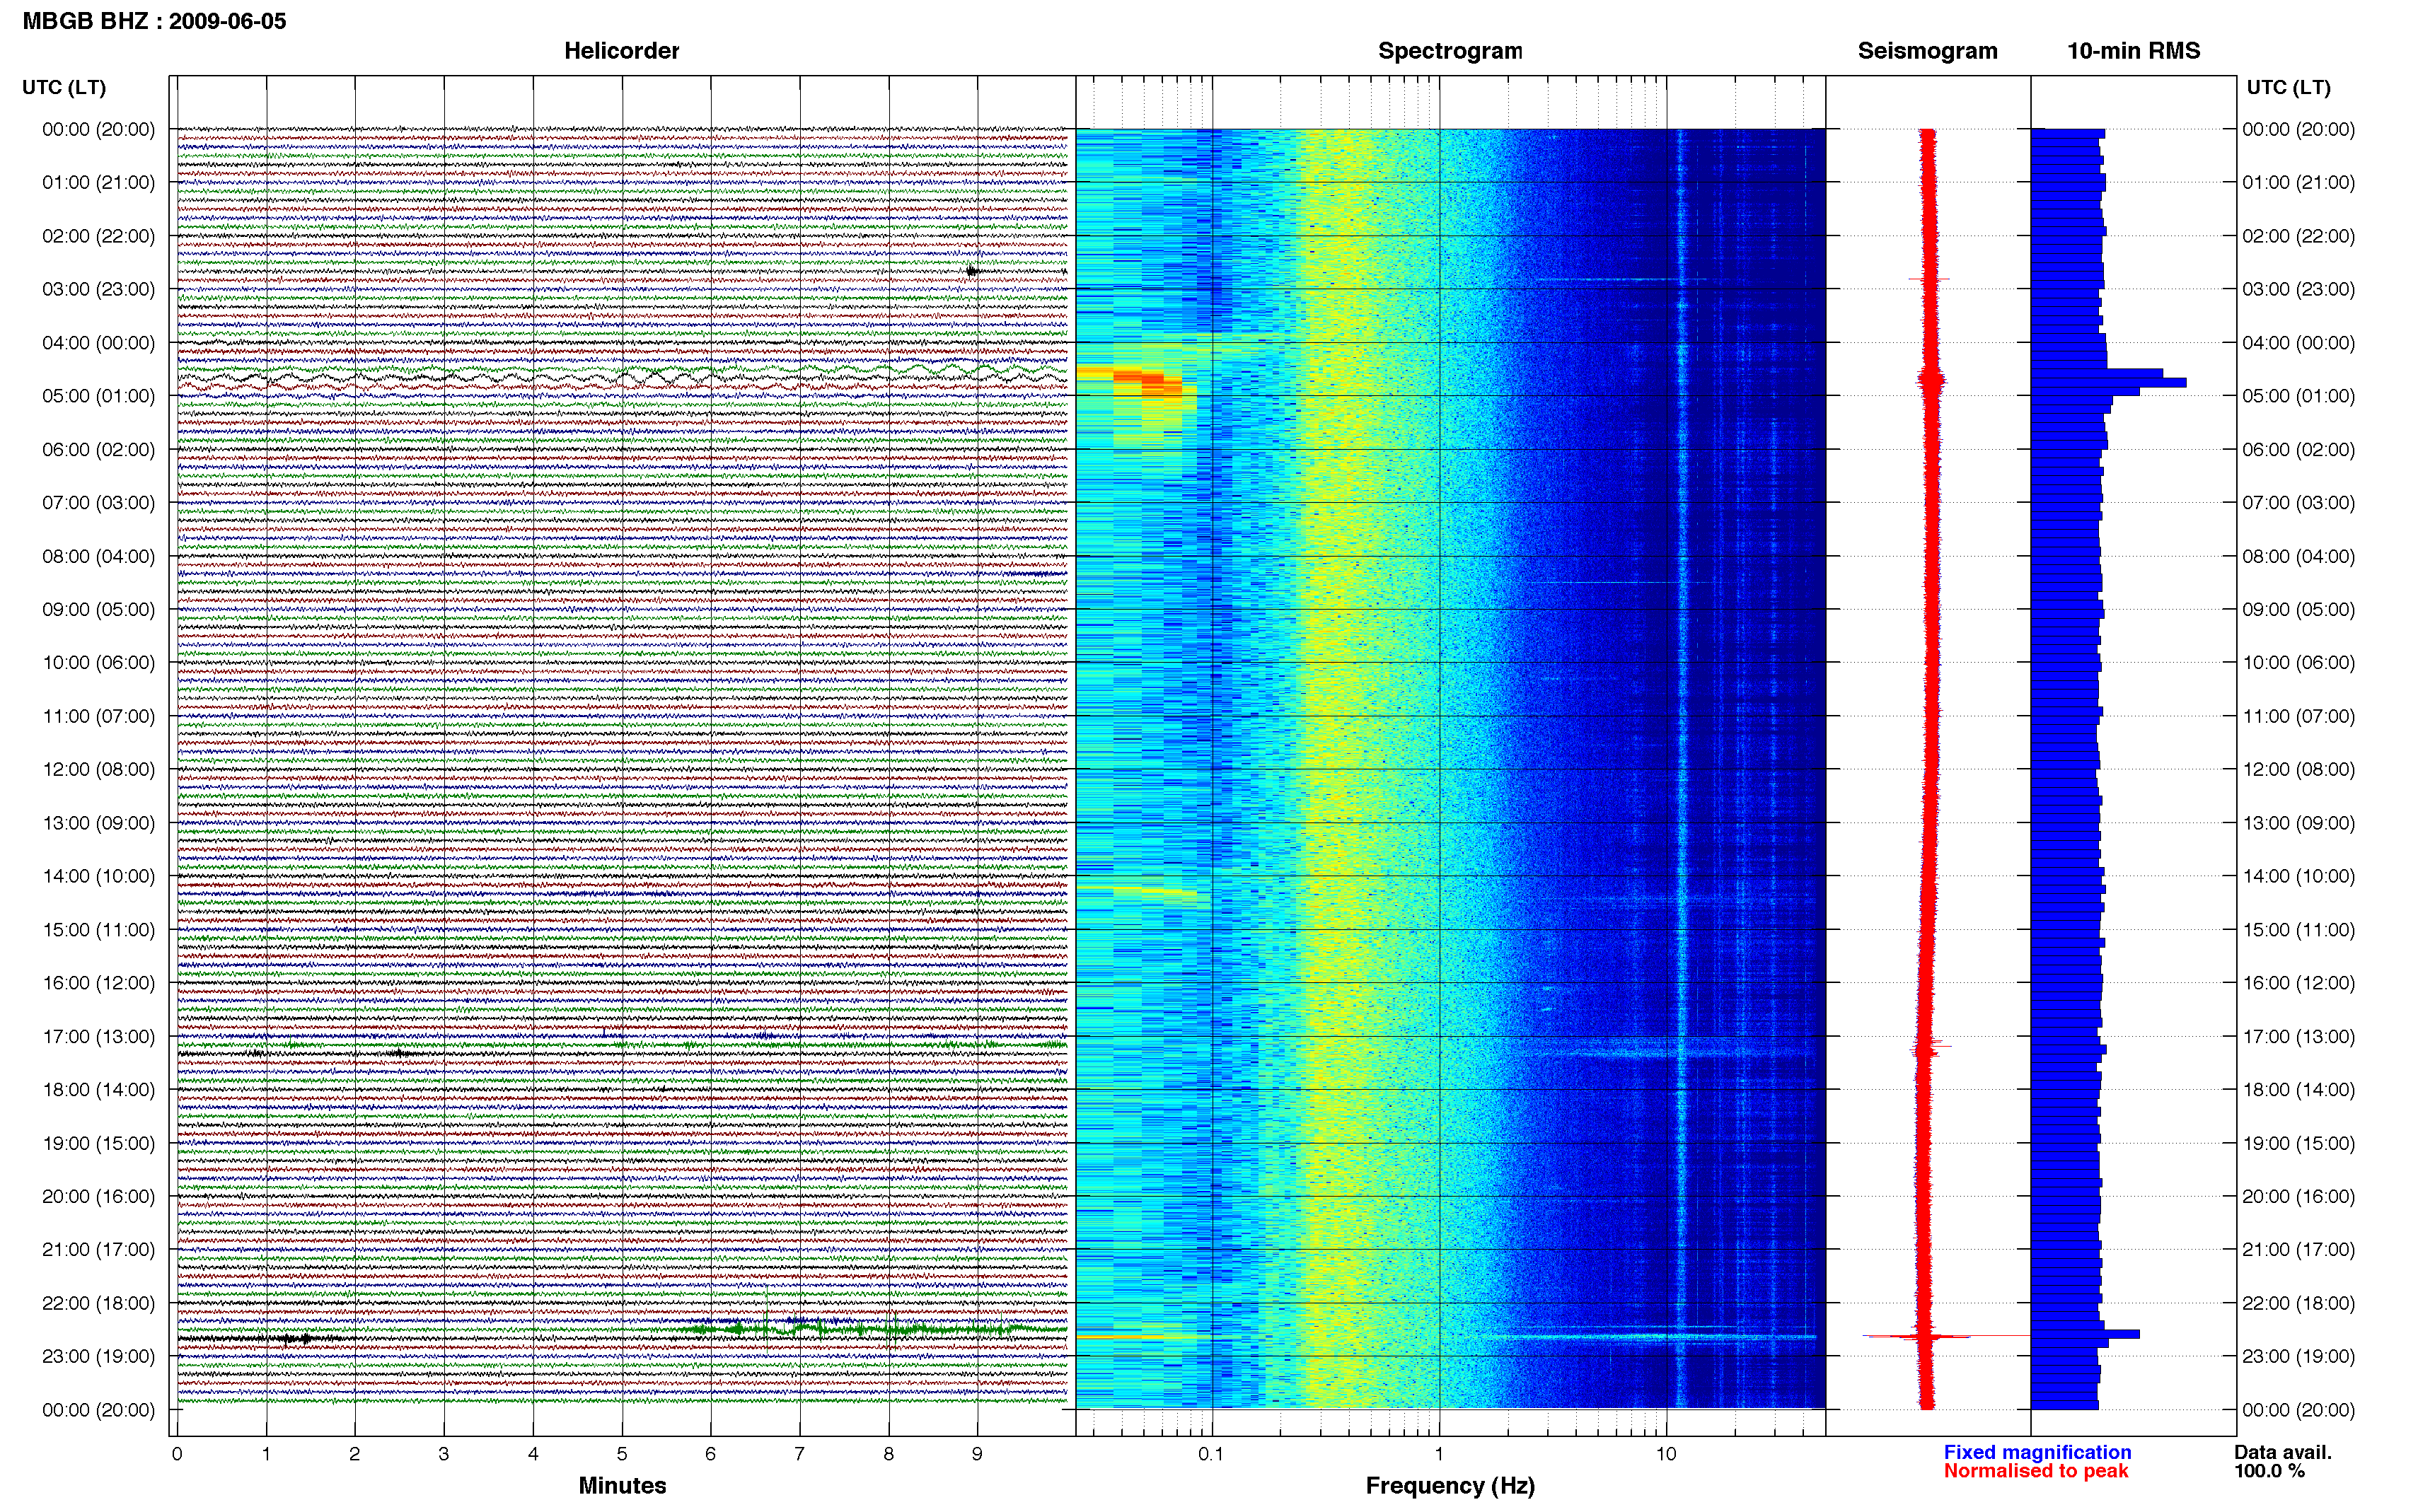Click the right '15:00 (11:00)' time label
This screenshot has height=1512, width=2418.
coord(2298,930)
